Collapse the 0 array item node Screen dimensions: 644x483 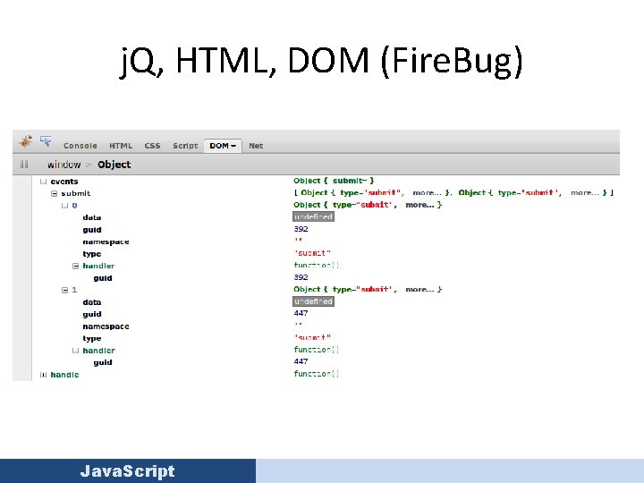click(64, 206)
